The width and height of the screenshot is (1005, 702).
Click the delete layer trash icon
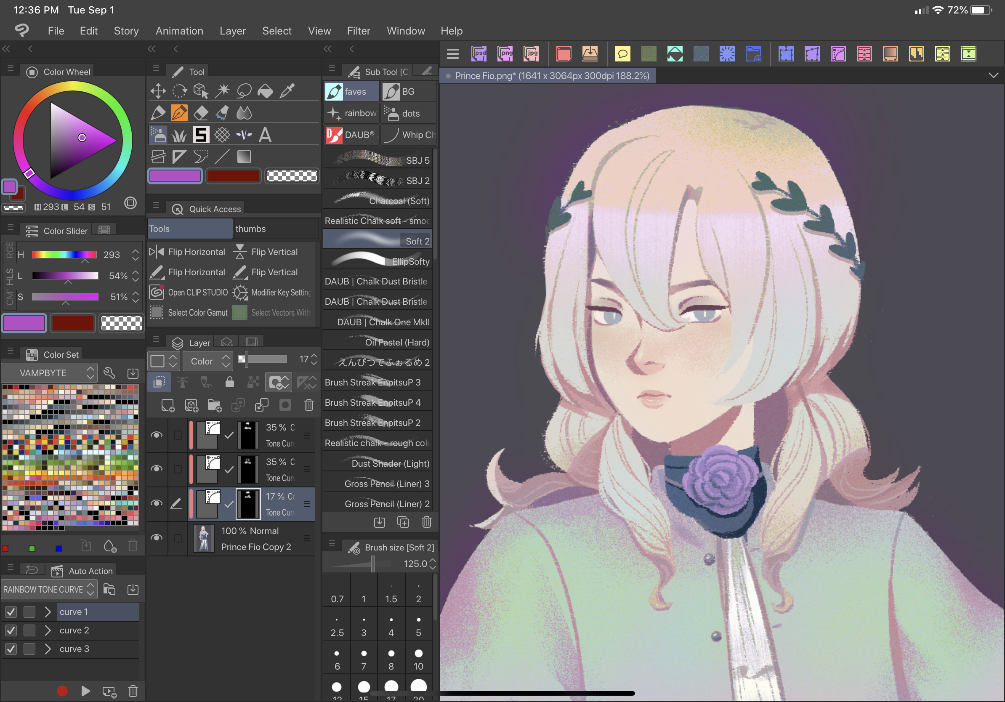click(308, 405)
